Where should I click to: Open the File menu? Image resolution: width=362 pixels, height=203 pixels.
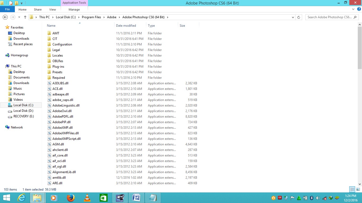[x=7, y=9]
